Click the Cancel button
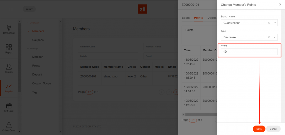Image resolution: width=285 pixels, height=135 pixels. 273,129
